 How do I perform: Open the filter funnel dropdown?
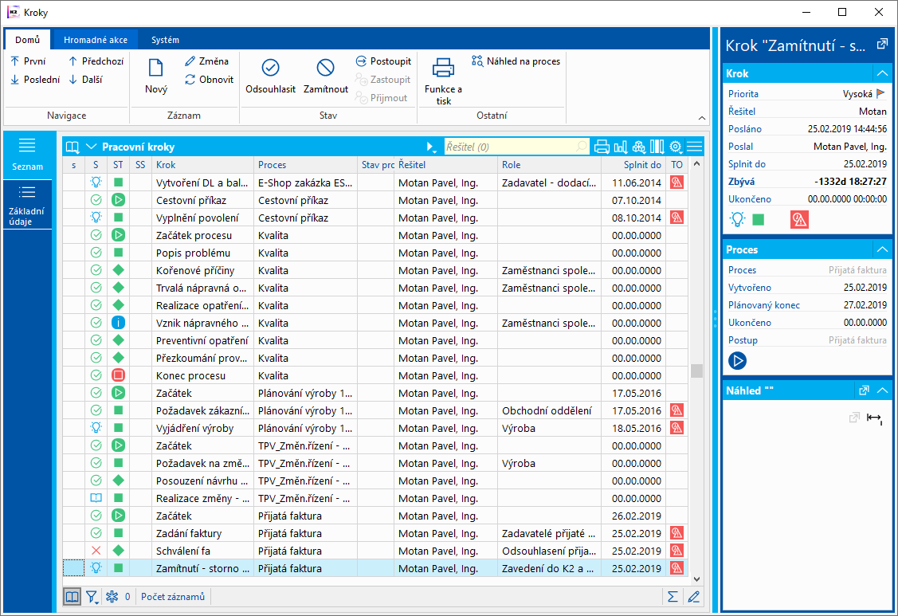pos(92,596)
